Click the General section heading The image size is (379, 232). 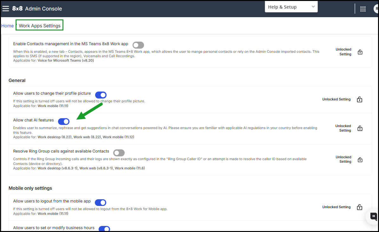pyautogui.click(x=17, y=80)
